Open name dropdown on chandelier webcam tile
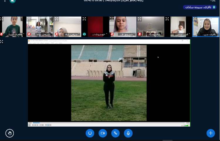 [x=155, y=34]
